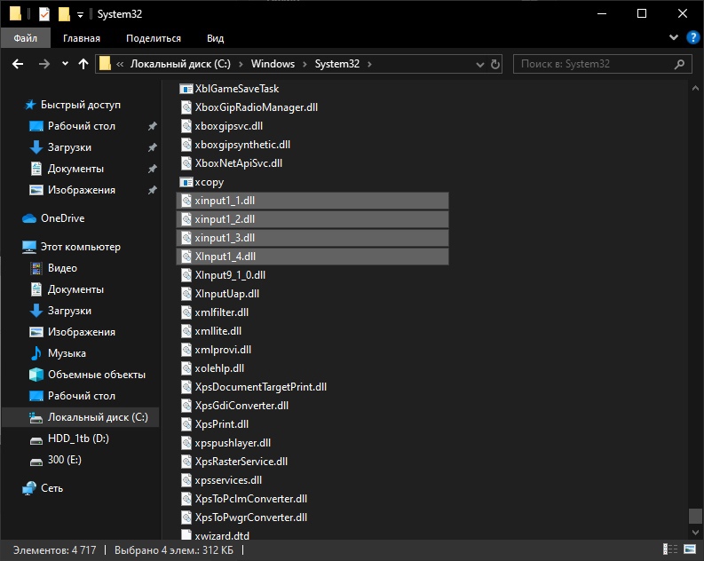Switch to the Главная ribbon tab
Viewport: 704px width, 561px height.
click(82, 38)
